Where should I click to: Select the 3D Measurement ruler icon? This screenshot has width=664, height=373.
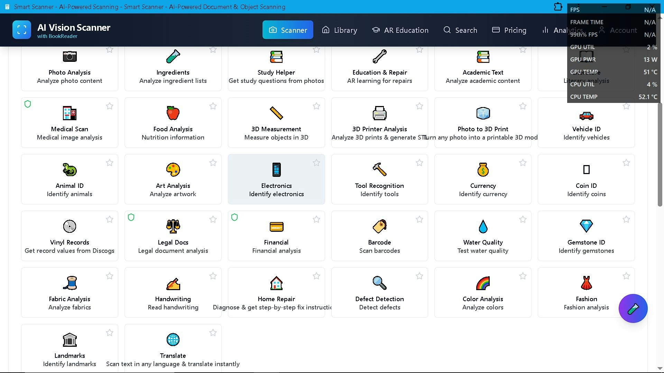[x=276, y=113]
